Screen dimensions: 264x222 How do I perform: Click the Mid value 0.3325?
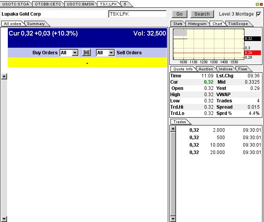coord(252,82)
